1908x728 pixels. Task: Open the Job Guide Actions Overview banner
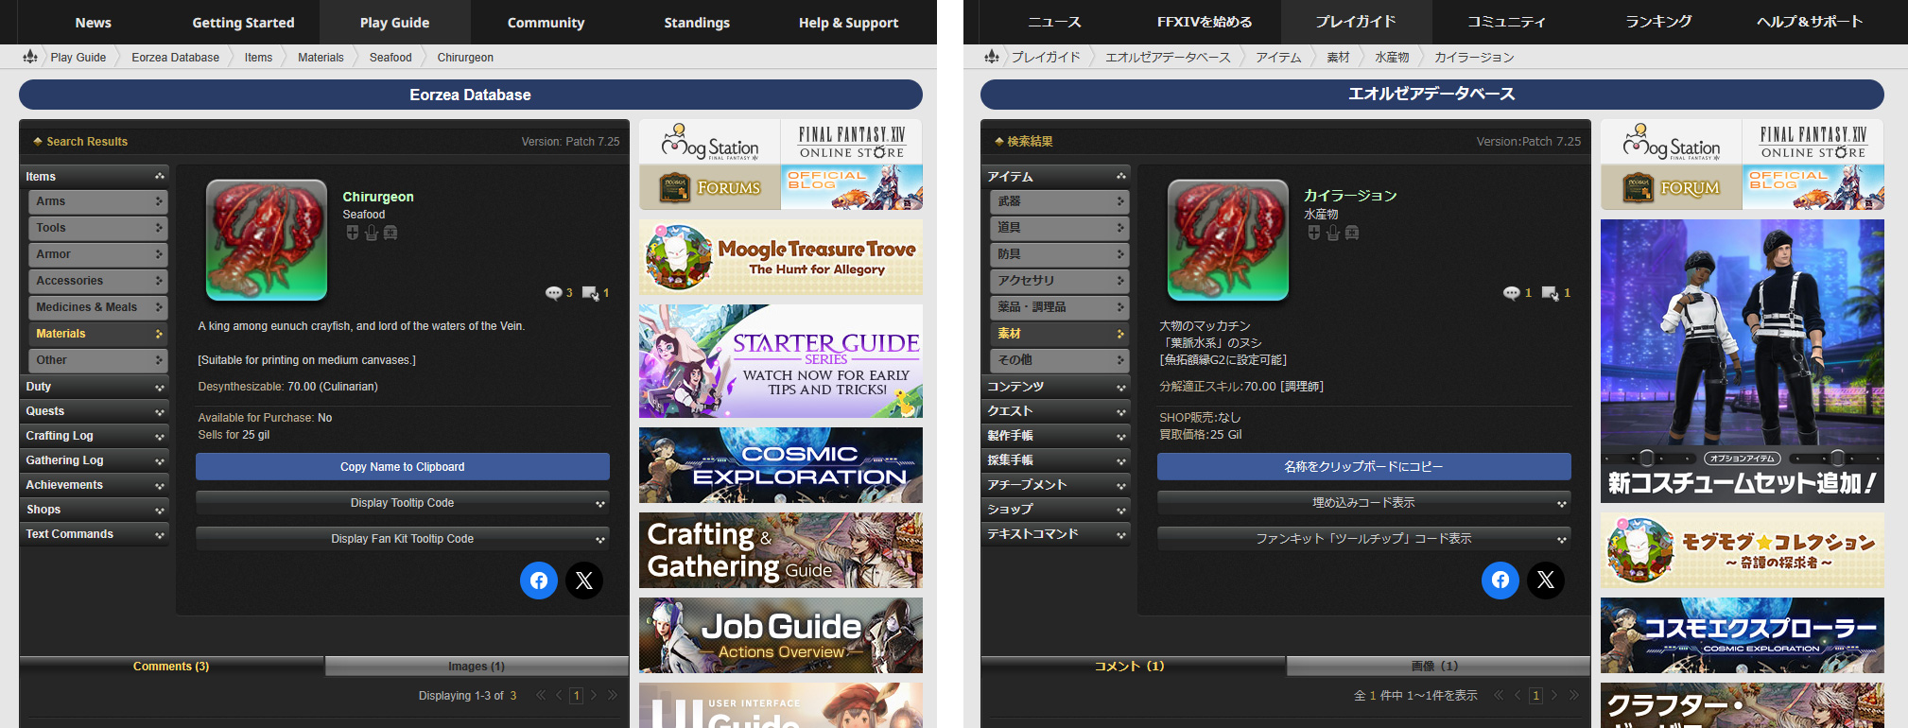pos(781,635)
